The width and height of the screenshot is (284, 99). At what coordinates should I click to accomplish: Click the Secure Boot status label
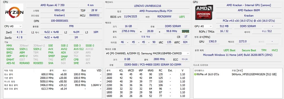click(249, 50)
